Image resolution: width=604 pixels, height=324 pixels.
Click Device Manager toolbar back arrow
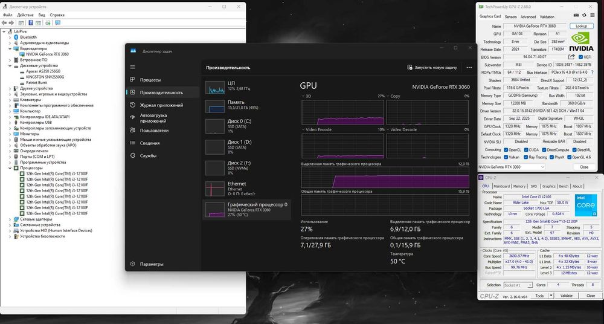(4, 23)
